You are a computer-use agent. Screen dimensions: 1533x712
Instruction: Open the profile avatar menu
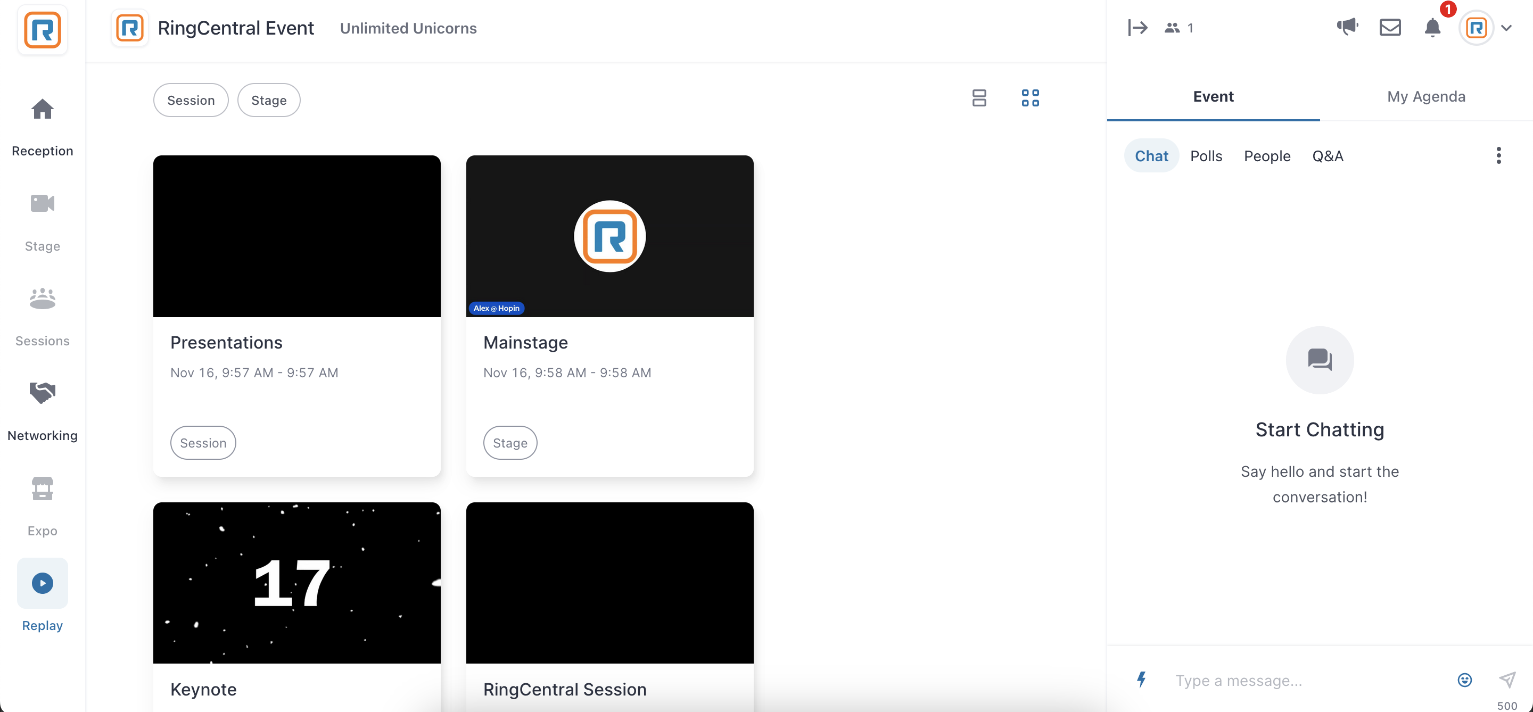click(1477, 28)
